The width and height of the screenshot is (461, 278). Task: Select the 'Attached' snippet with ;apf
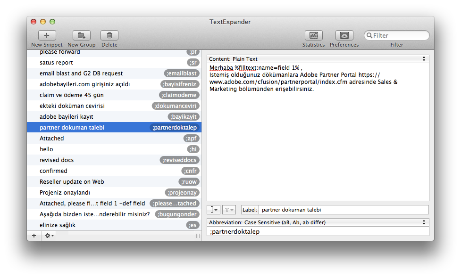(114, 138)
